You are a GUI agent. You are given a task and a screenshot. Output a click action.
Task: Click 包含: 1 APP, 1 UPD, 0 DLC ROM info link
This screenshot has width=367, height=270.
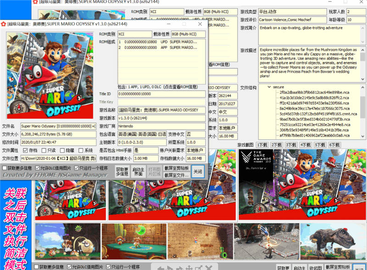click(157, 87)
